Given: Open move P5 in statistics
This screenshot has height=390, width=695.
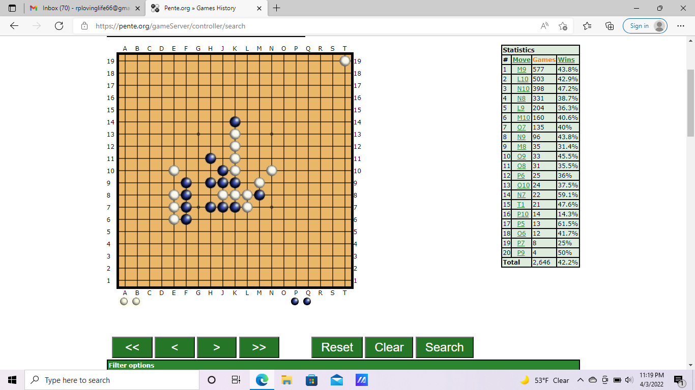Looking at the screenshot, I should [x=521, y=223].
